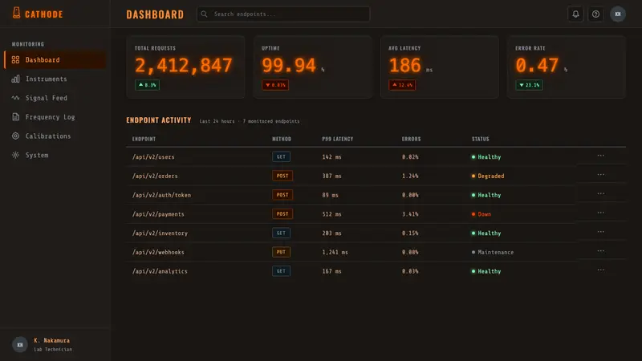This screenshot has width=642, height=361.
Task: Select the Uptime value 99.94
Action: 289,65
